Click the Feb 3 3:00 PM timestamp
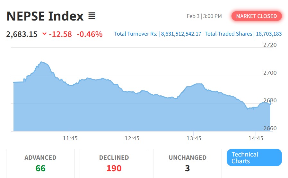Image resolution: width=288 pixels, height=178 pixels. (x=204, y=16)
